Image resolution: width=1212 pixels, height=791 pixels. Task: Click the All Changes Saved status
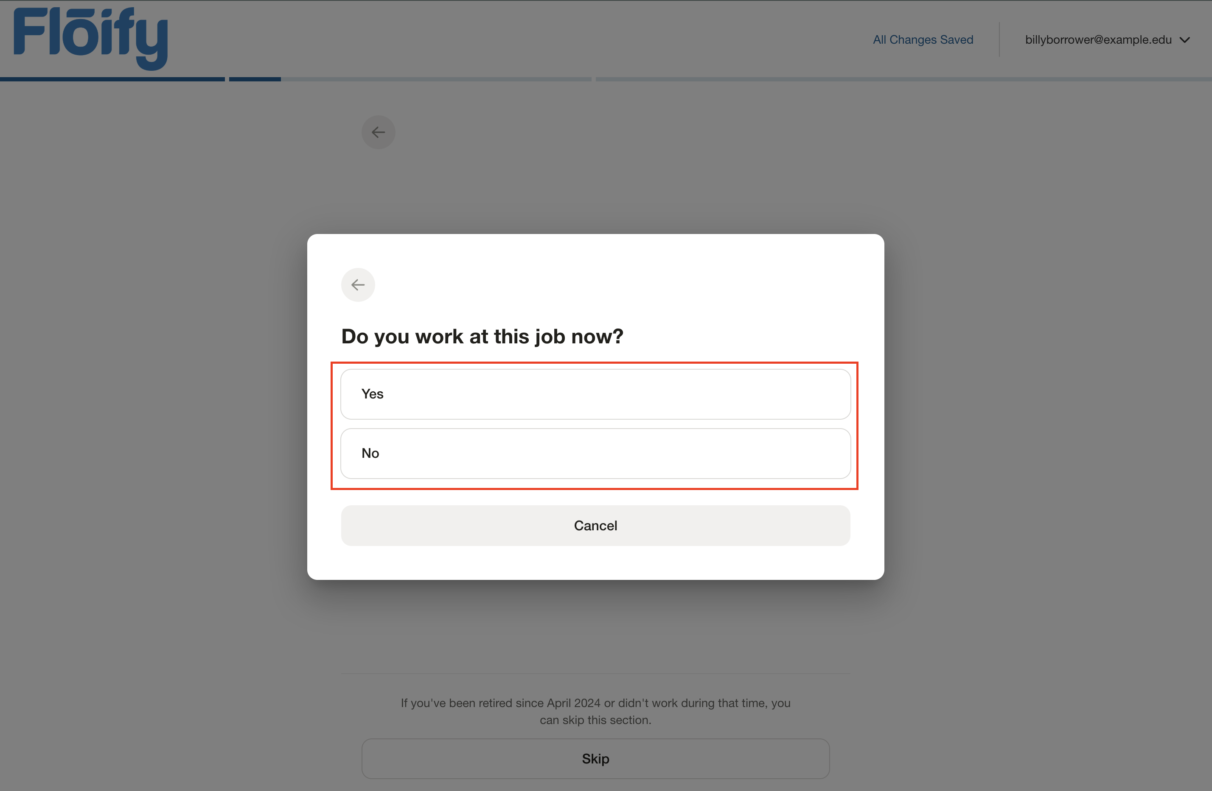923,40
